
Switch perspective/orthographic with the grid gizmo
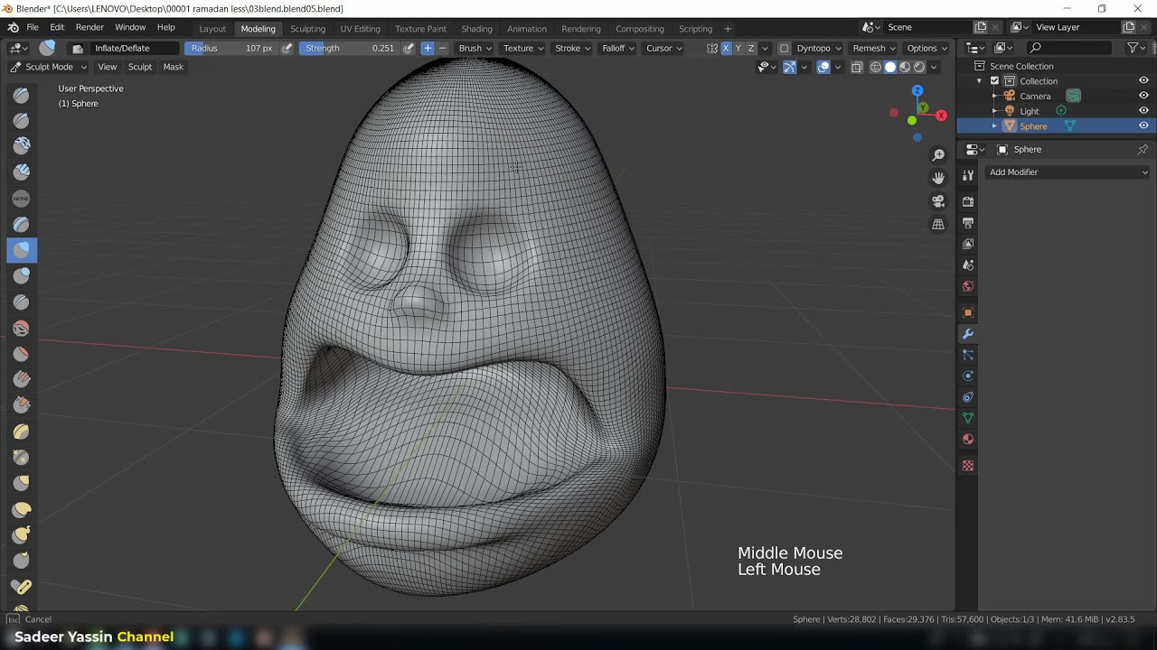click(938, 224)
